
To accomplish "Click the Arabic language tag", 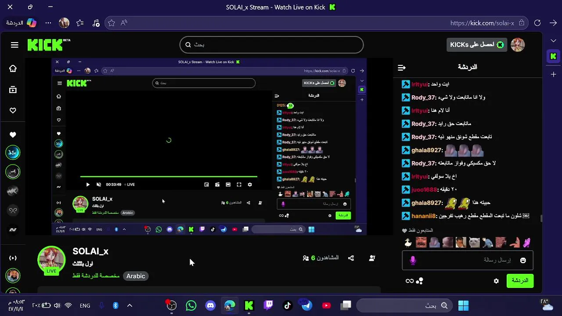I will (x=136, y=276).
